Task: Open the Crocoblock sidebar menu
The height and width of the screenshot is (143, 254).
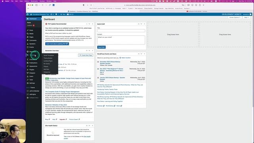Action: 33,60
